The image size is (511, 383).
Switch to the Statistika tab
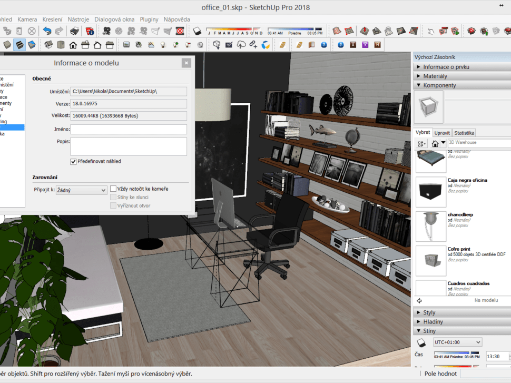464,132
